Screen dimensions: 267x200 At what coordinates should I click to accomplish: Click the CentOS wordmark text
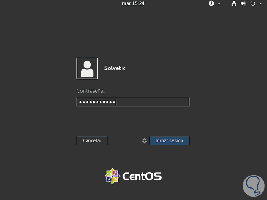click(142, 176)
